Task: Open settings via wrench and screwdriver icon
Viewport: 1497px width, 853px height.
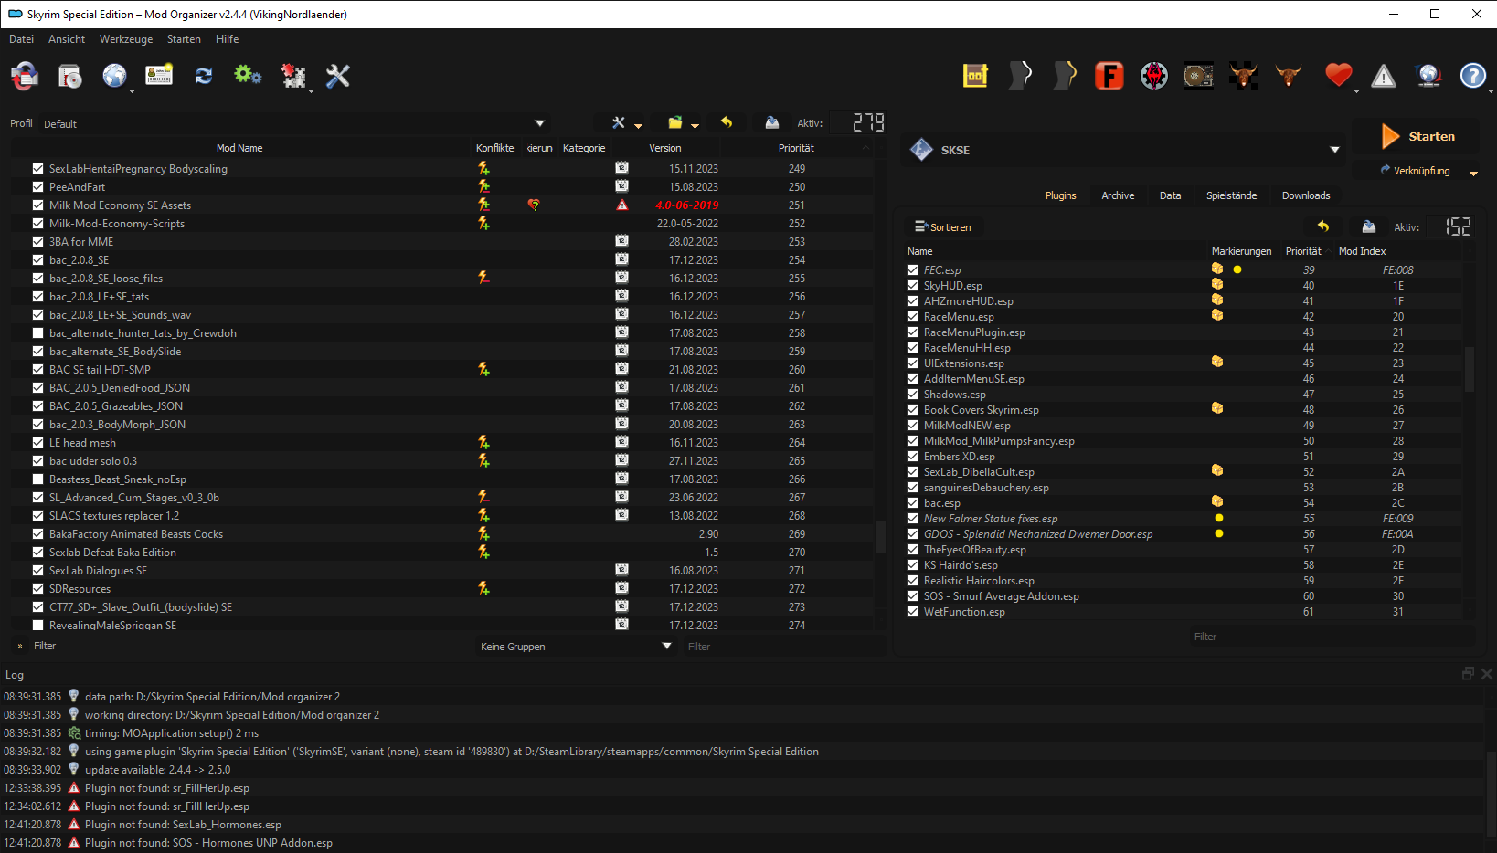Action: [338, 76]
